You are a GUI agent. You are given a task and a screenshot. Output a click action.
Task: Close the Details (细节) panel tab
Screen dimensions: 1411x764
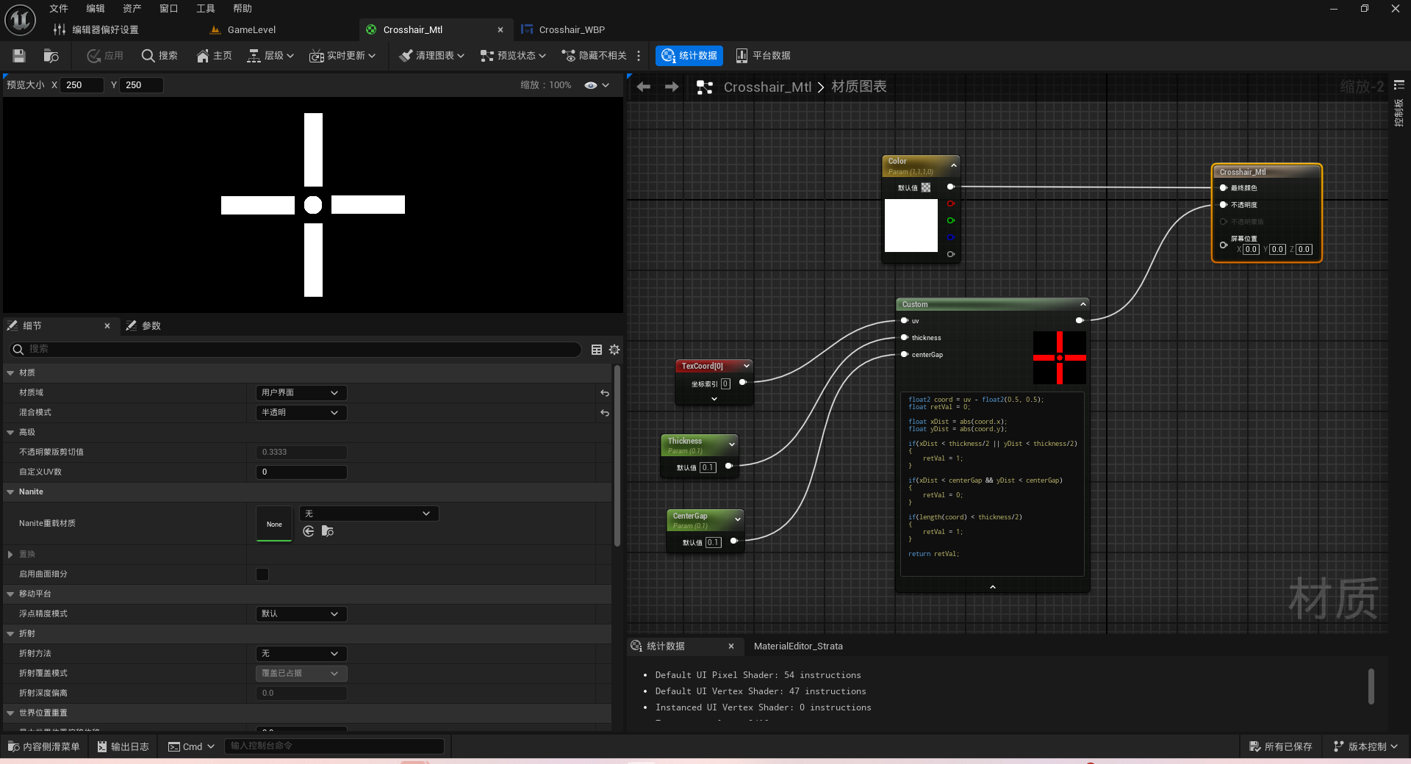point(107,325)
